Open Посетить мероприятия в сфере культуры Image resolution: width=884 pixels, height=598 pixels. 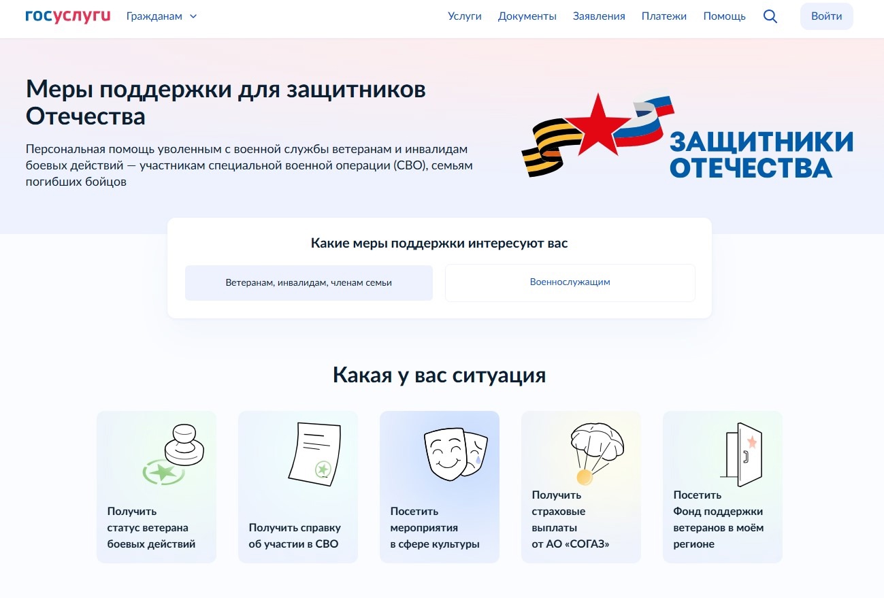point(440,487)
